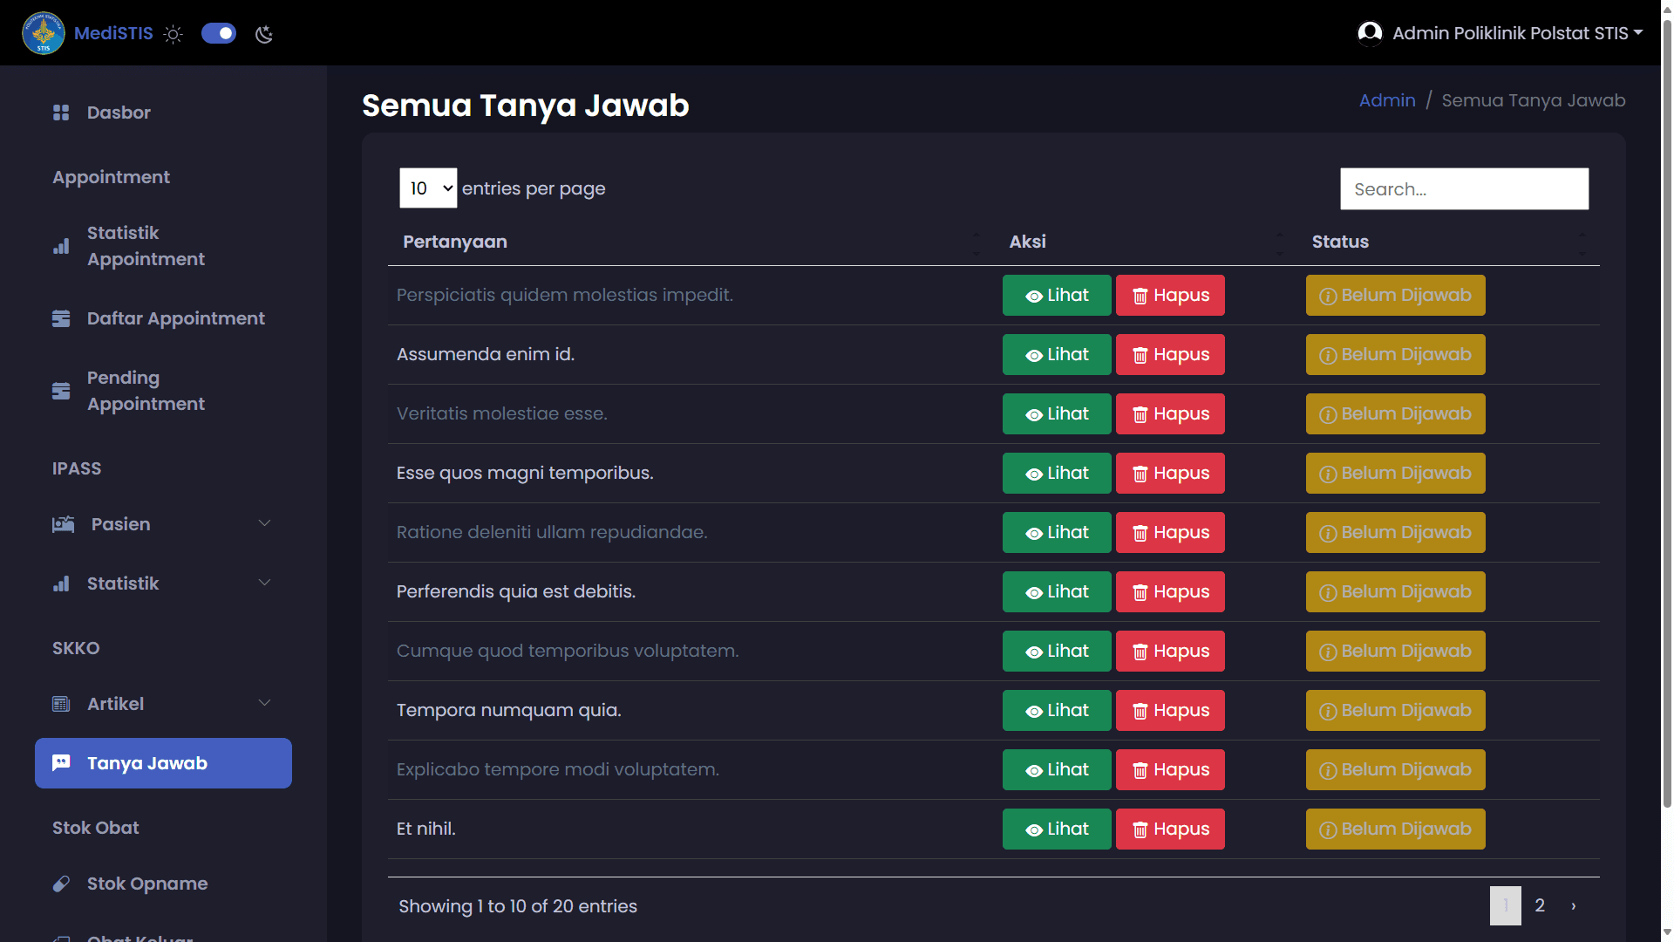Click the Statistik Appointment bar-chart icon
Screen dimensions: 1674x942
click(61, 247)
